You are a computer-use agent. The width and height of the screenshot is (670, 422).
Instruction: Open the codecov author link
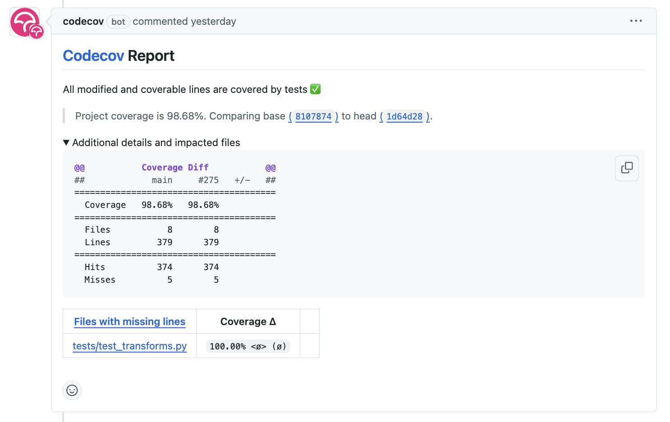coord(83,21)
